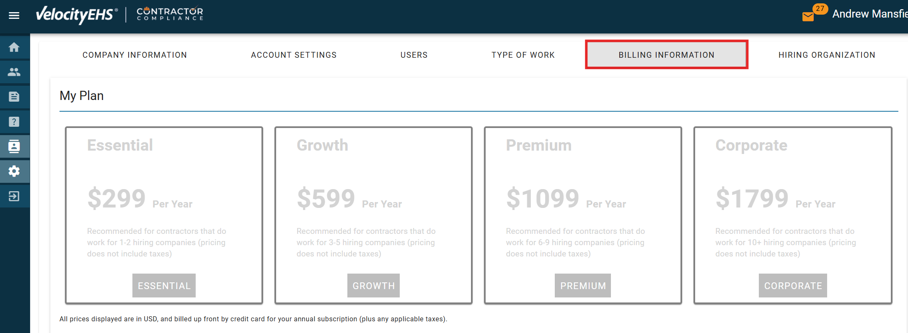The height and width of the screenshot is (333, 908).
Task: Click the logout exit sidebar icon
Action: (x=14, y=196)
